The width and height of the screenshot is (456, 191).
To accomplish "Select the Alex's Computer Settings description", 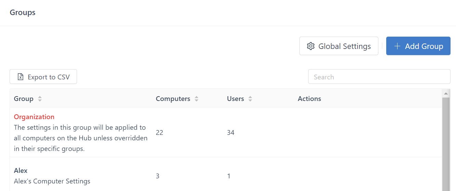I will 52,181.
